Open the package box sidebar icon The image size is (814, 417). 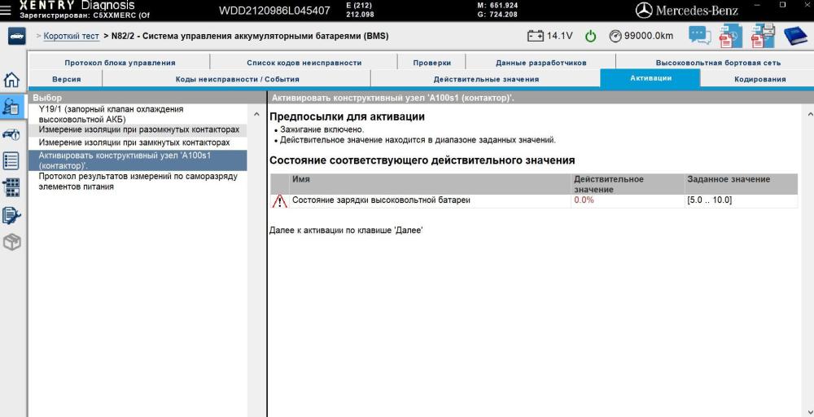[11, 242]
